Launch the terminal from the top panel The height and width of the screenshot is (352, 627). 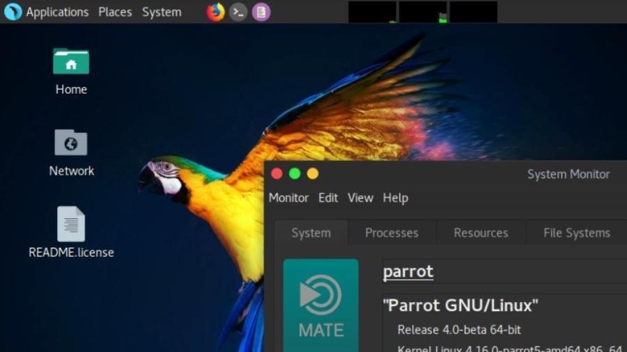[x=238, y=12]
